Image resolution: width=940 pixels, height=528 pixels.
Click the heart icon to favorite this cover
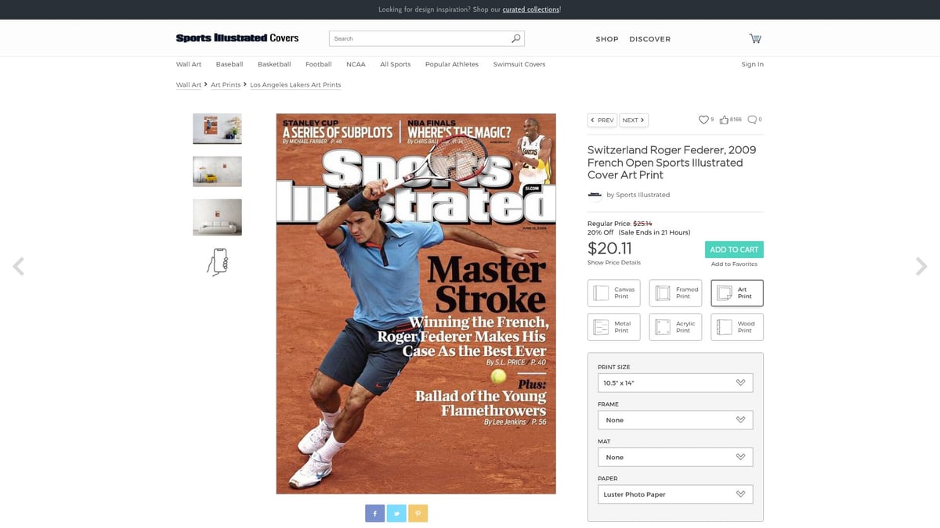coord(703,119)
